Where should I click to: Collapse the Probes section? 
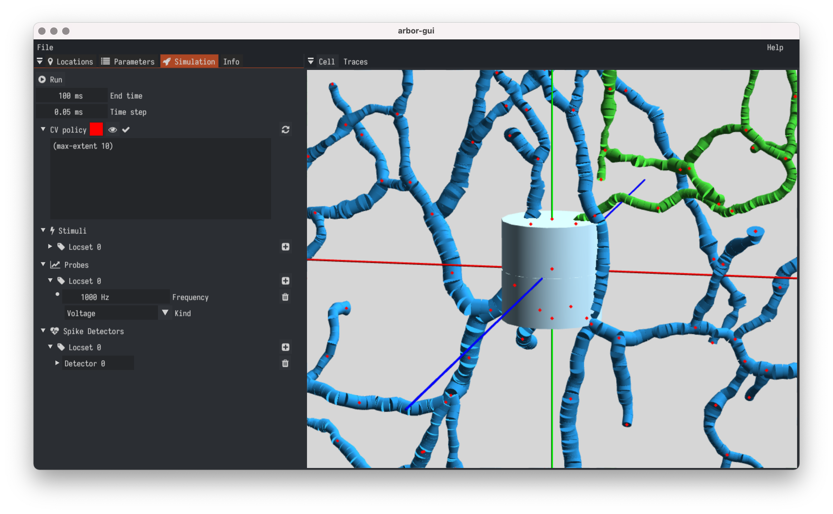pyautogui.click(x=43, y=264)
